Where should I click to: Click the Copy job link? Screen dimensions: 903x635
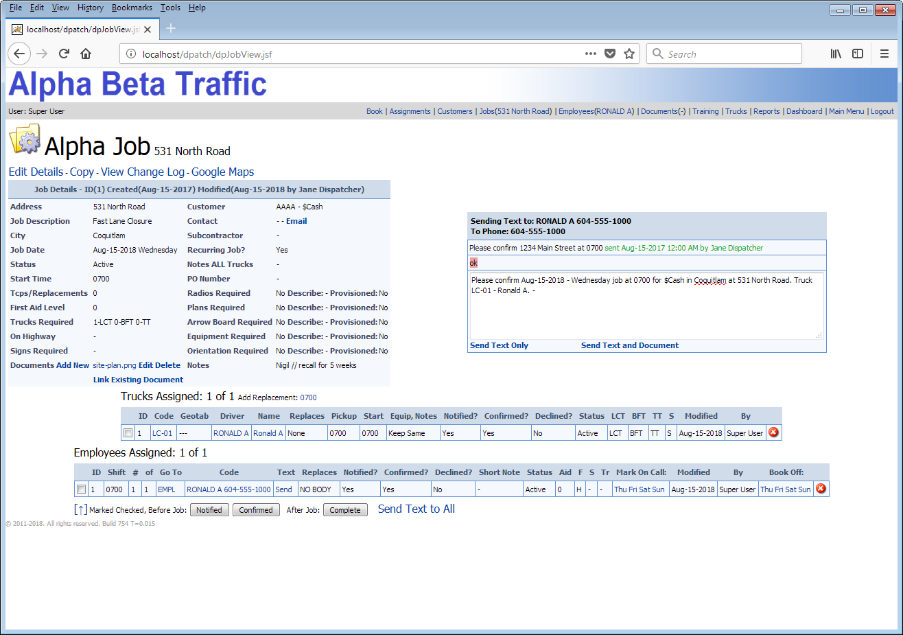(x=82, y=172)
